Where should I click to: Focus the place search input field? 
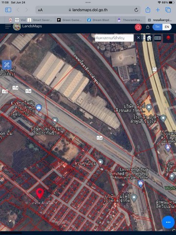click(x=114, y=38)
